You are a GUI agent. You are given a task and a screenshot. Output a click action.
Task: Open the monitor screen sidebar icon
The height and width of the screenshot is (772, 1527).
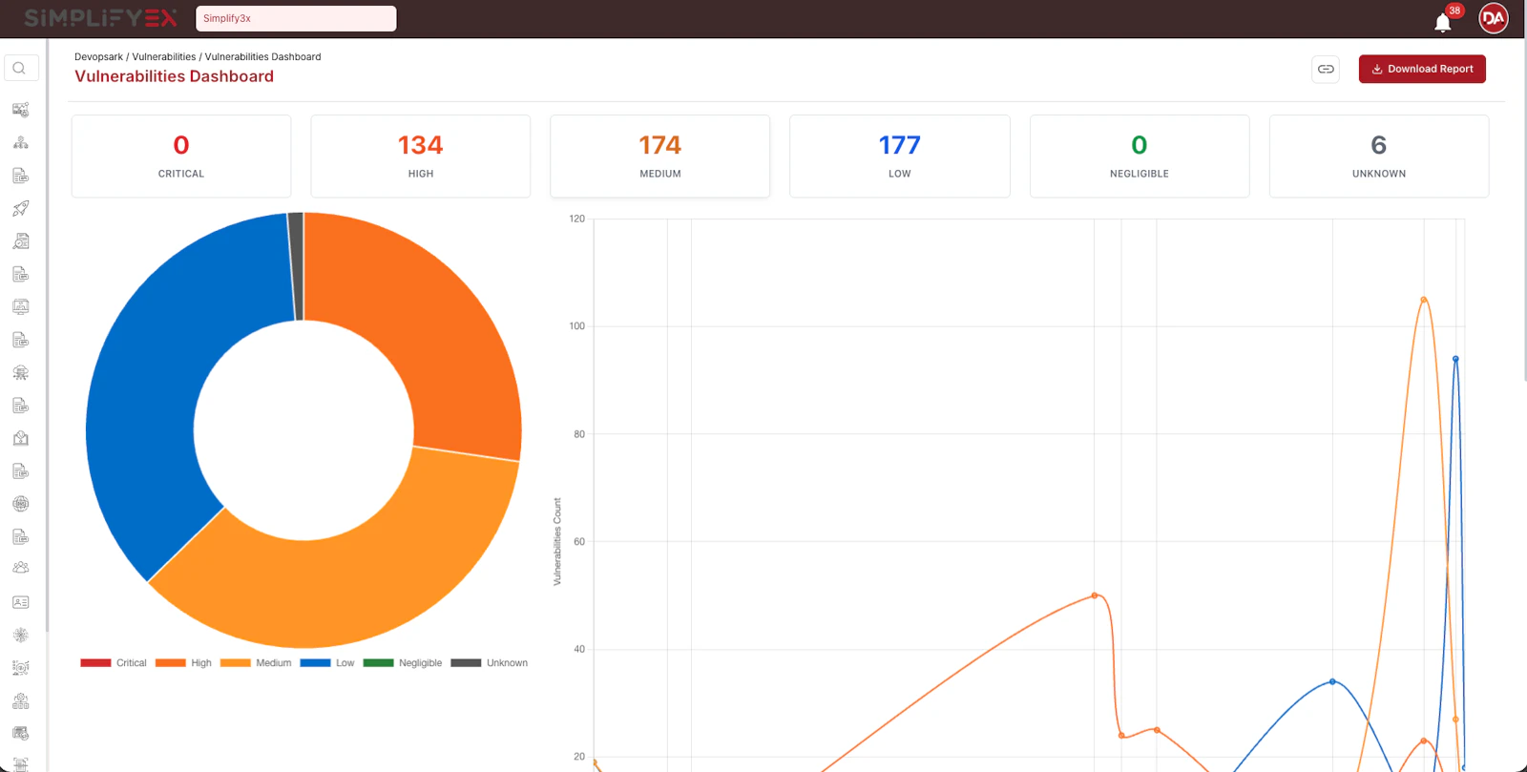pyautogui.click(x=21, y=306)
